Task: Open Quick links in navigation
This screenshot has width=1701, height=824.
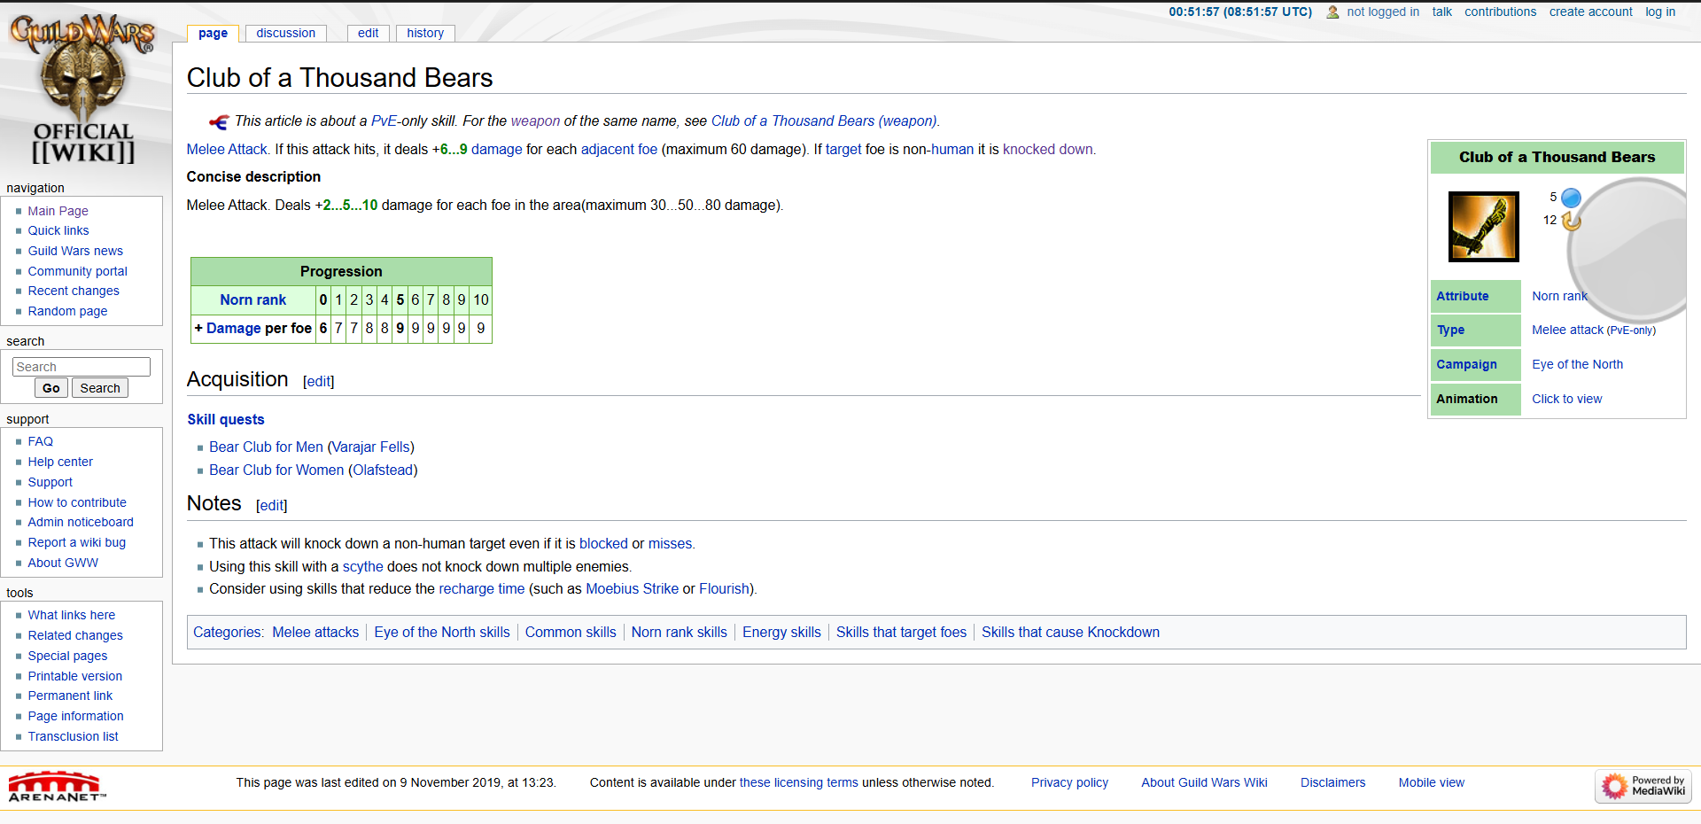Action: (x=58, y=230)
